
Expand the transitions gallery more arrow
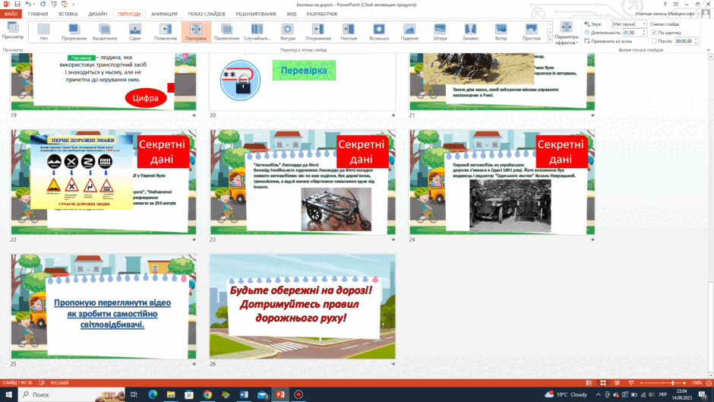click(550, 40)
